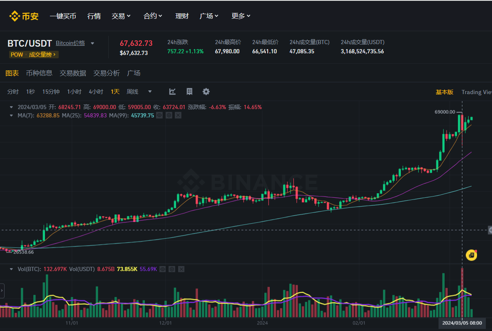The width and height of the screenshot is (492, 331).
Task: Expand the BTC/USDT pair selector arrow
Action: [x=92, y=43]
